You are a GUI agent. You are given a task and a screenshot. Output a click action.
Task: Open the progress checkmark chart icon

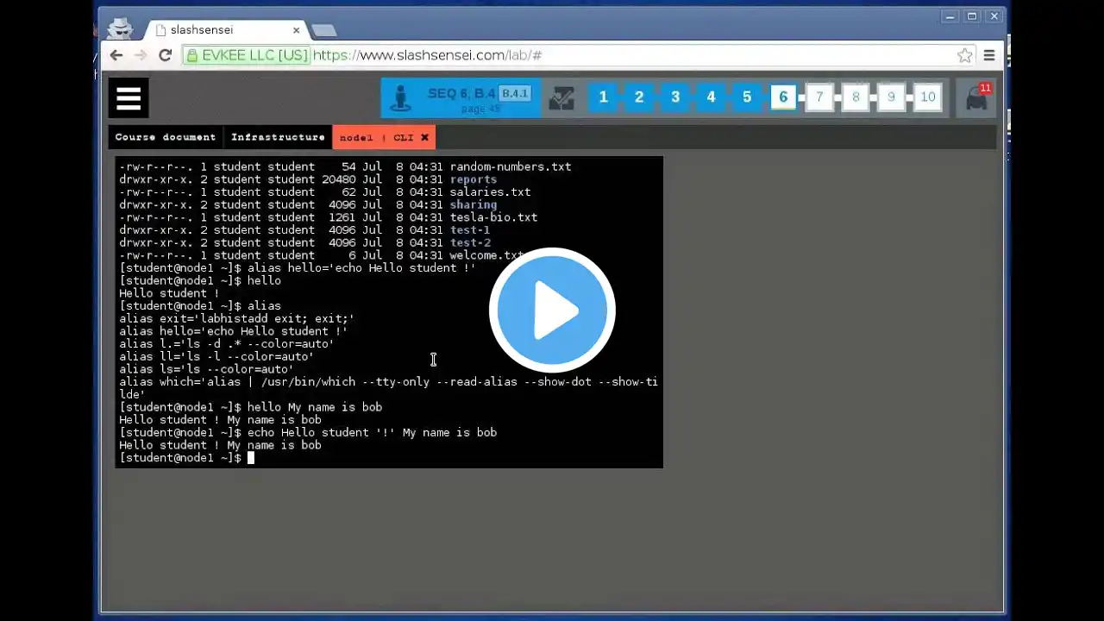point(561,97)
